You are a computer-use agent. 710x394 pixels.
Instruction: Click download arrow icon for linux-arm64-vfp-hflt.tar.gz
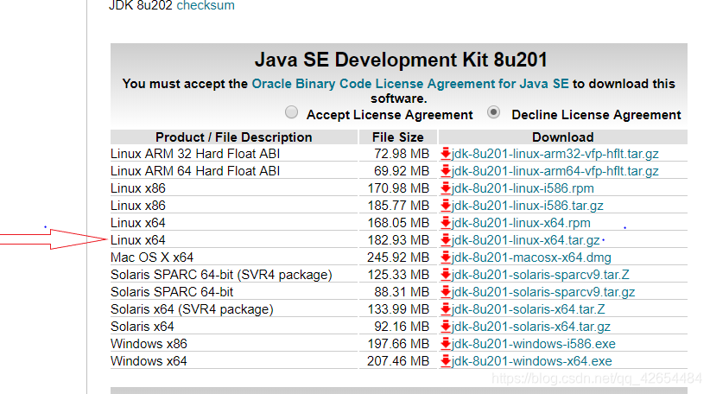pos(446,171)
